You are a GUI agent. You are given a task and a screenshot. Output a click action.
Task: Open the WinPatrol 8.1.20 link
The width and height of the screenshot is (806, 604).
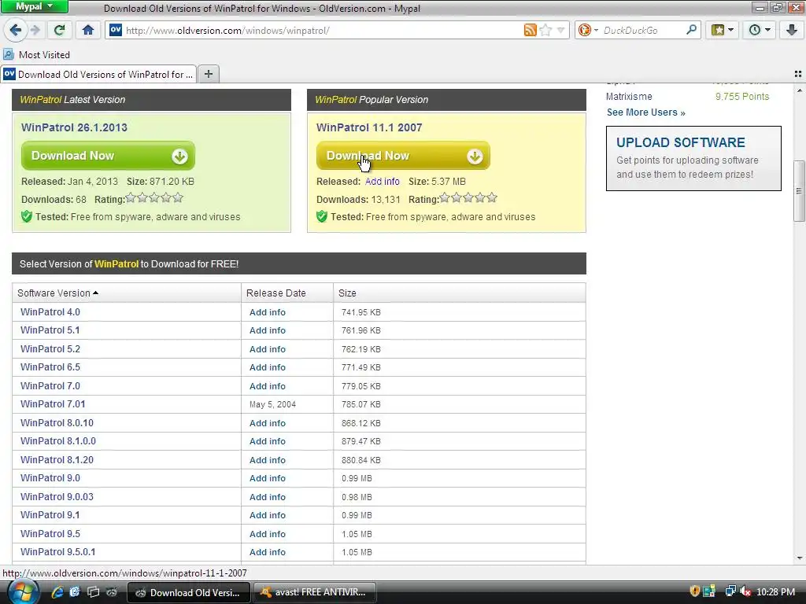57,459
